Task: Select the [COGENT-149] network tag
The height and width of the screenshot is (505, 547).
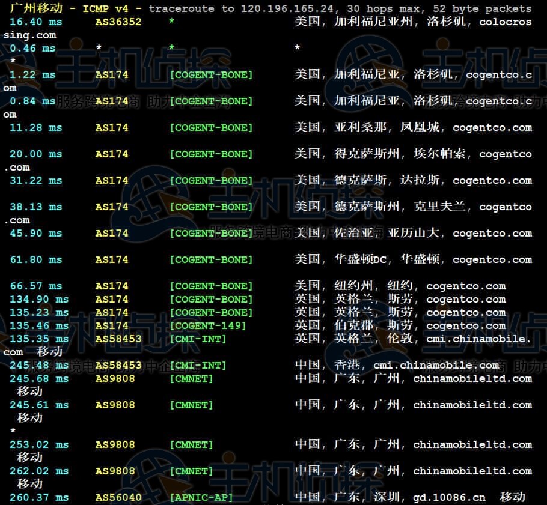Action: pos(208,326)
